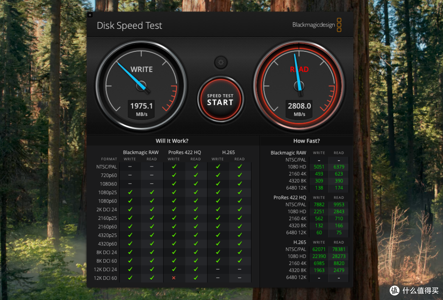This screenshot has width=443, height=300.
Task: Close the Disk Speed Test window
Action: (90, 15)
